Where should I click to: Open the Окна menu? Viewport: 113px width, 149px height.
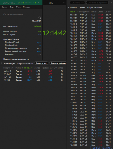(18, 7)
